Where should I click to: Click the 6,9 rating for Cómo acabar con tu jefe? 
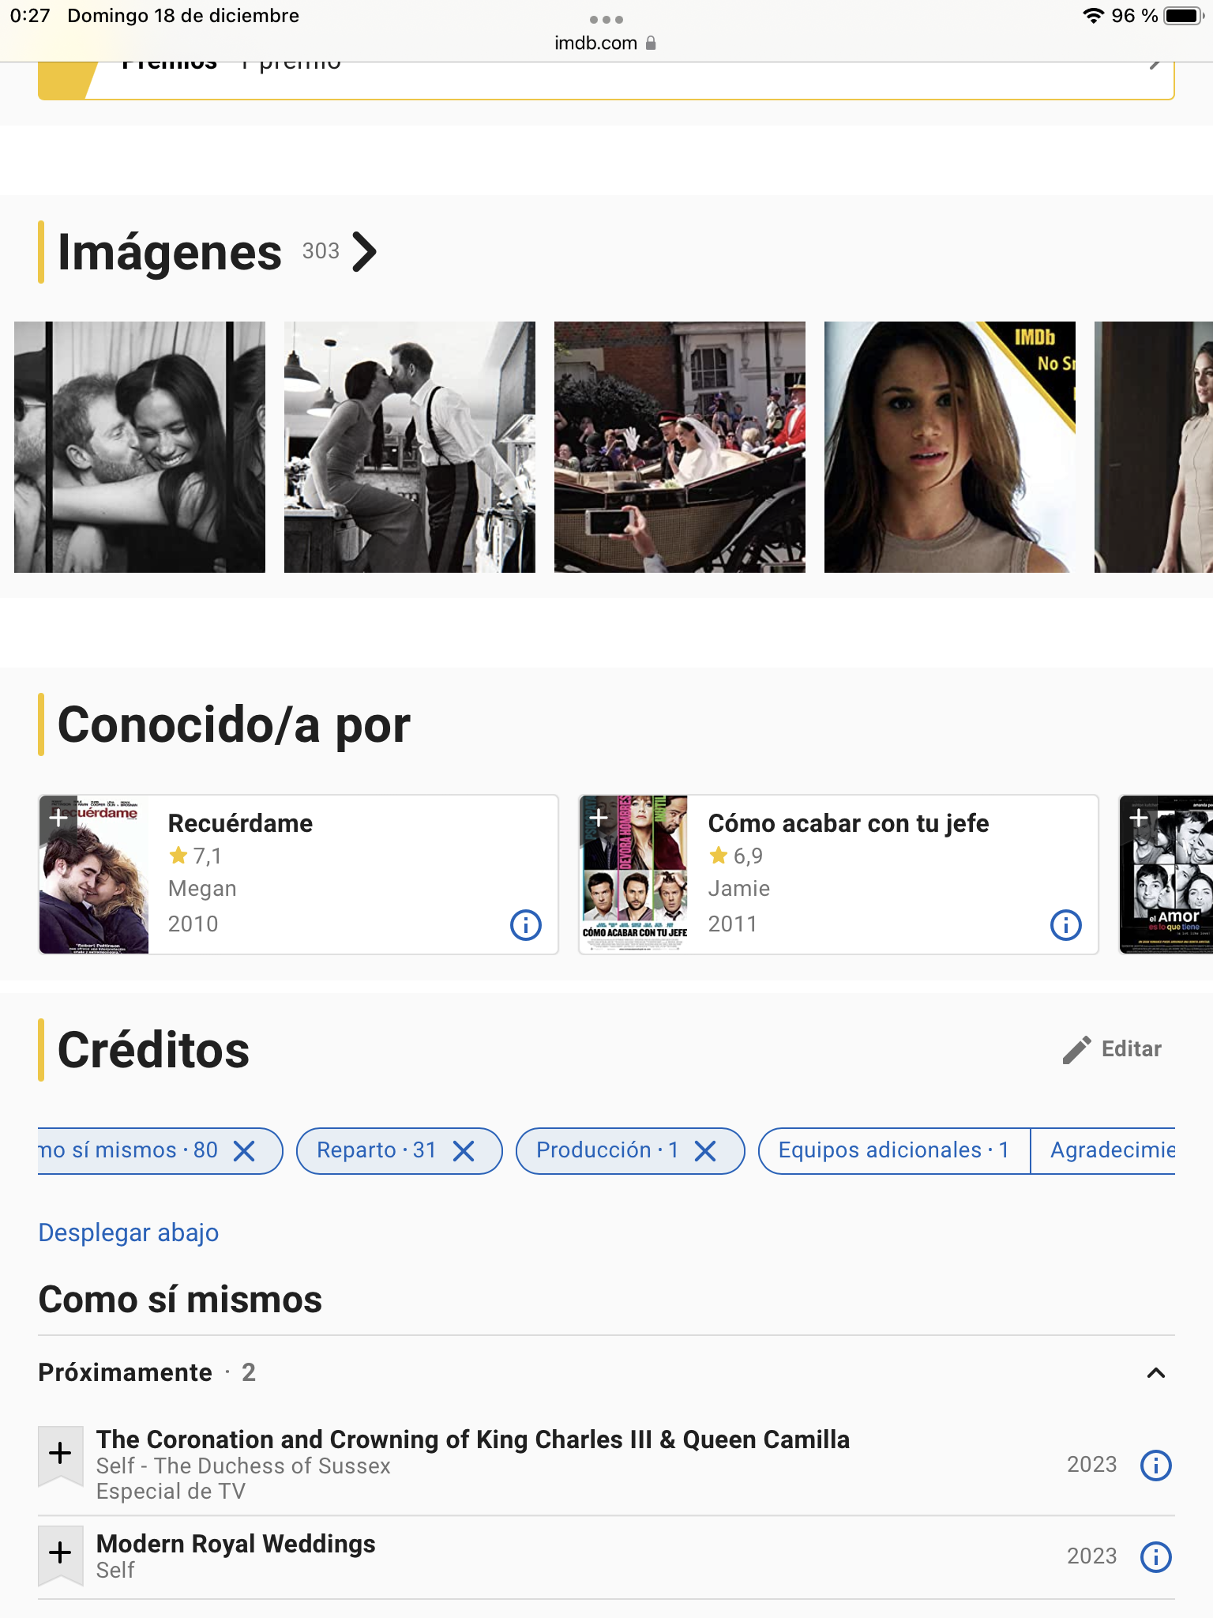tap(736, 856)
